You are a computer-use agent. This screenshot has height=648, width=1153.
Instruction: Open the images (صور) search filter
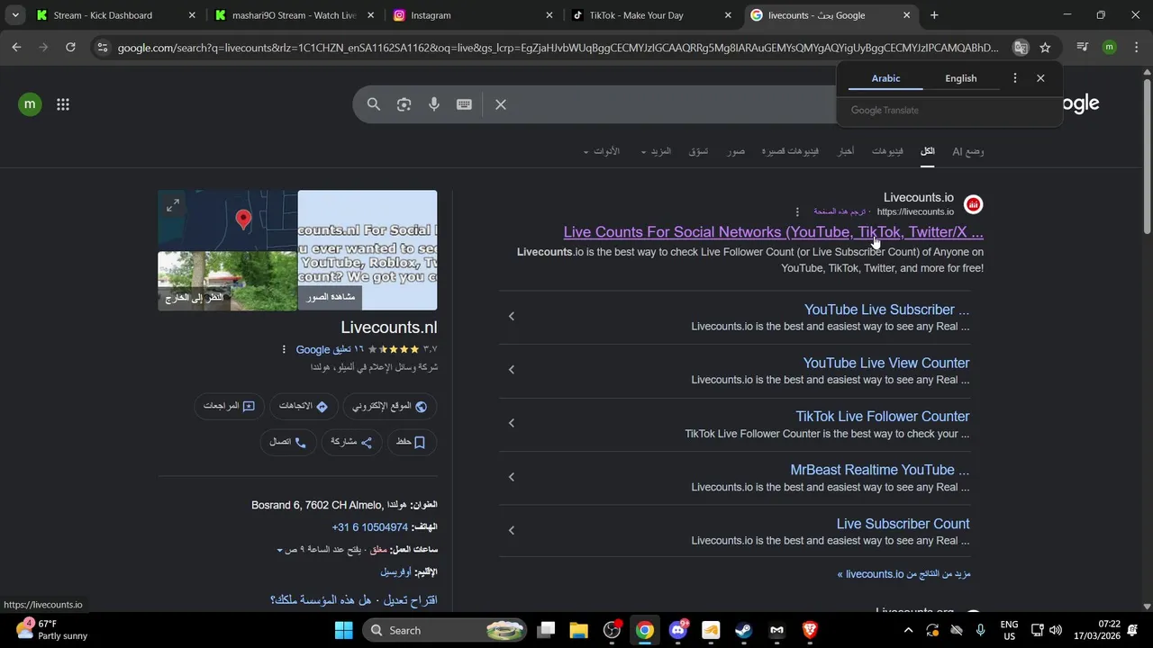click(736, 151)
